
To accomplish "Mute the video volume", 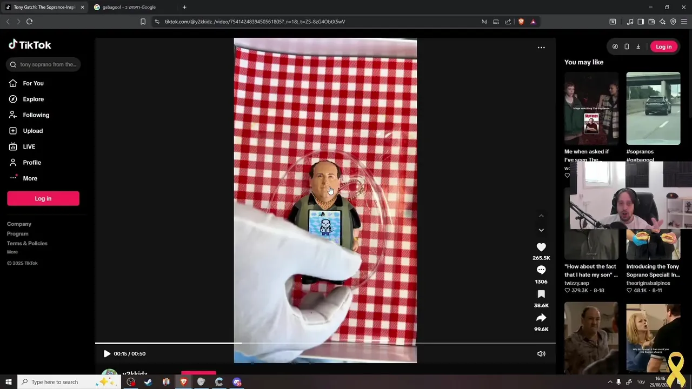I will (x=541, y=354).
